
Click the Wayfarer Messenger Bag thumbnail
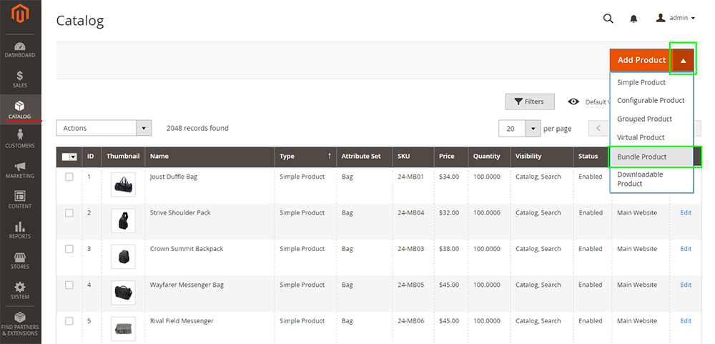pyautogui.click(x=123, y=293)
